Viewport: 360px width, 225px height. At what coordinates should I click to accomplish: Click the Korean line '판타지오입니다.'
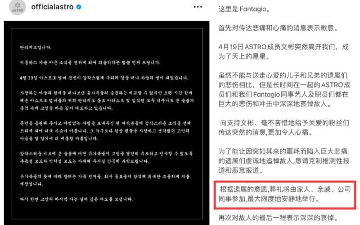click(x=36, y=48)
